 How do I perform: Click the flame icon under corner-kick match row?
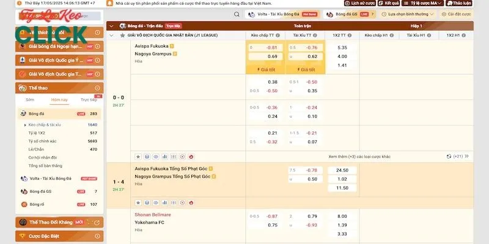pos(191,202)
